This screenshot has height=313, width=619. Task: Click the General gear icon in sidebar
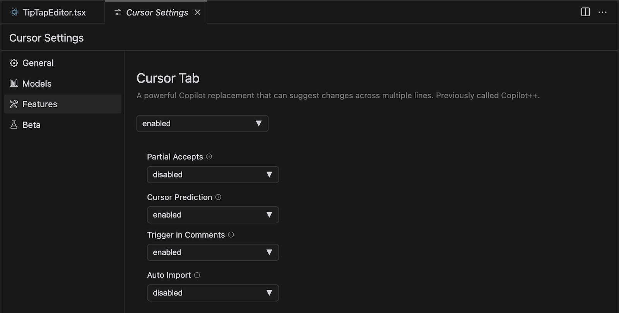(x=14, y=63)
